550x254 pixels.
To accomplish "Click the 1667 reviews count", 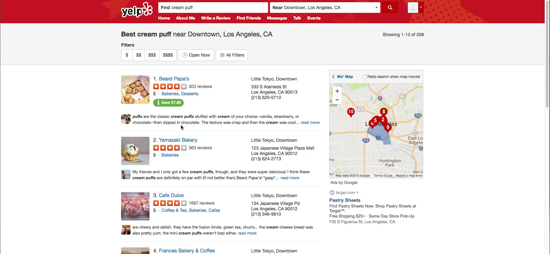I will (202, 203).
